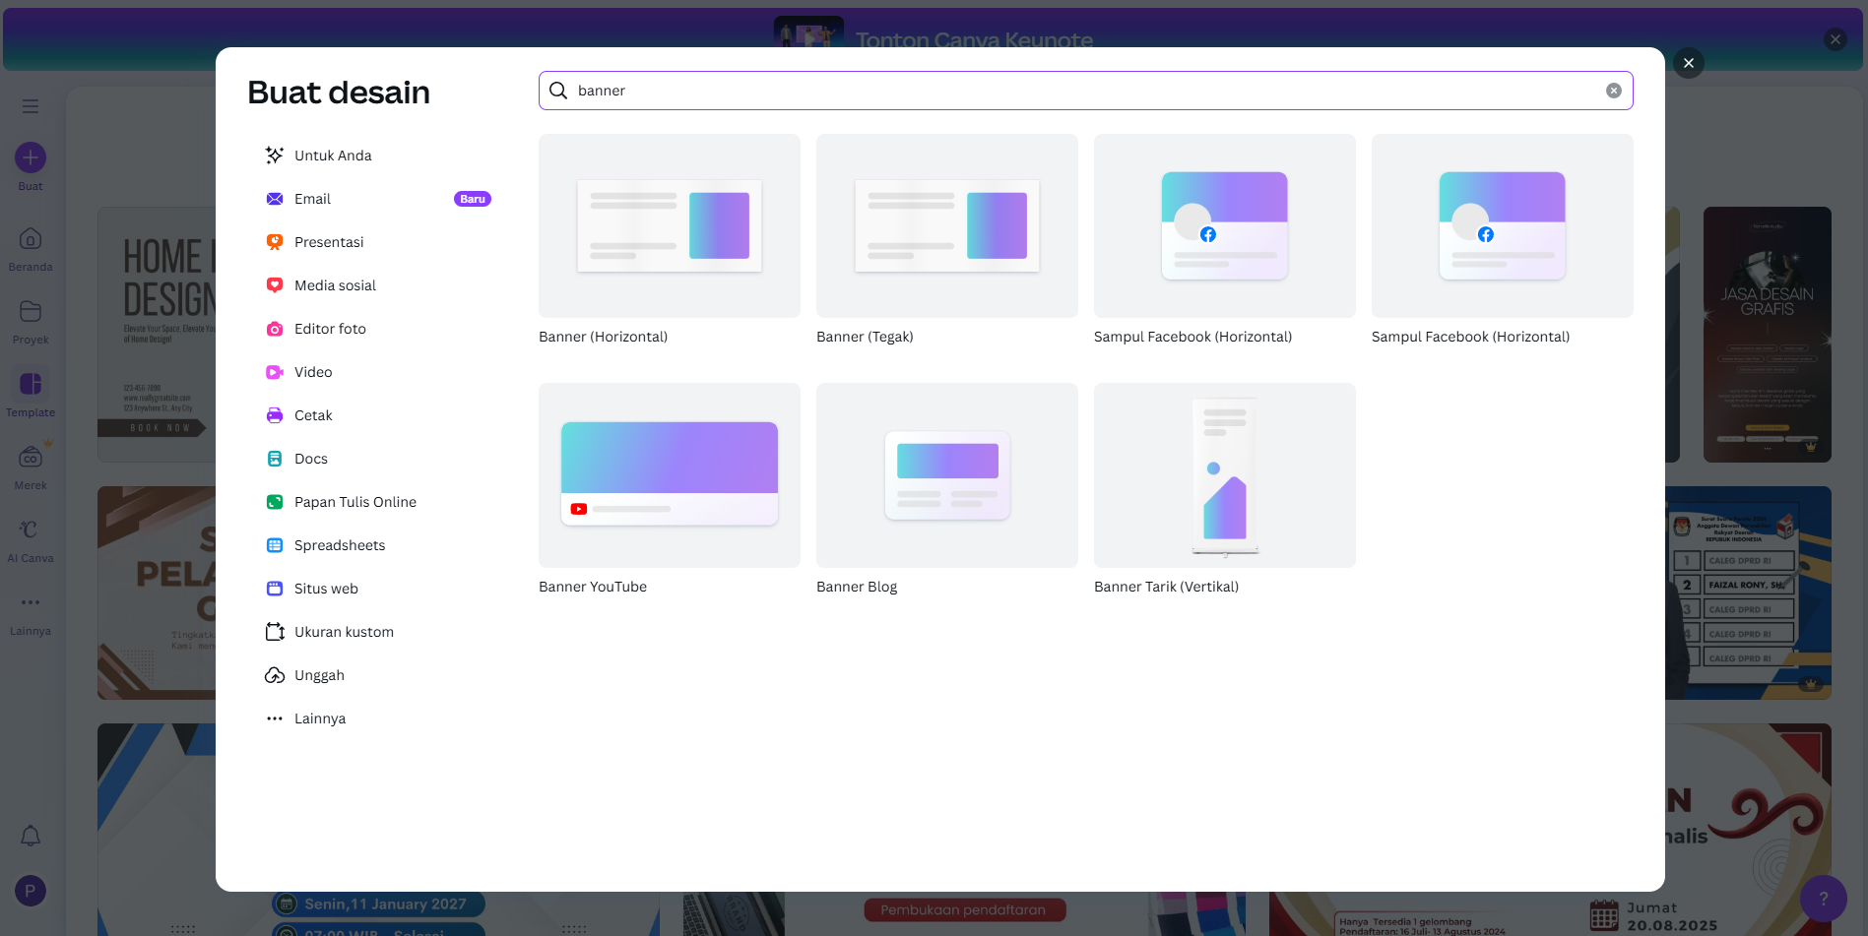1868x936 pixels.
Task: Open the notifications bell
Action: 31,836
